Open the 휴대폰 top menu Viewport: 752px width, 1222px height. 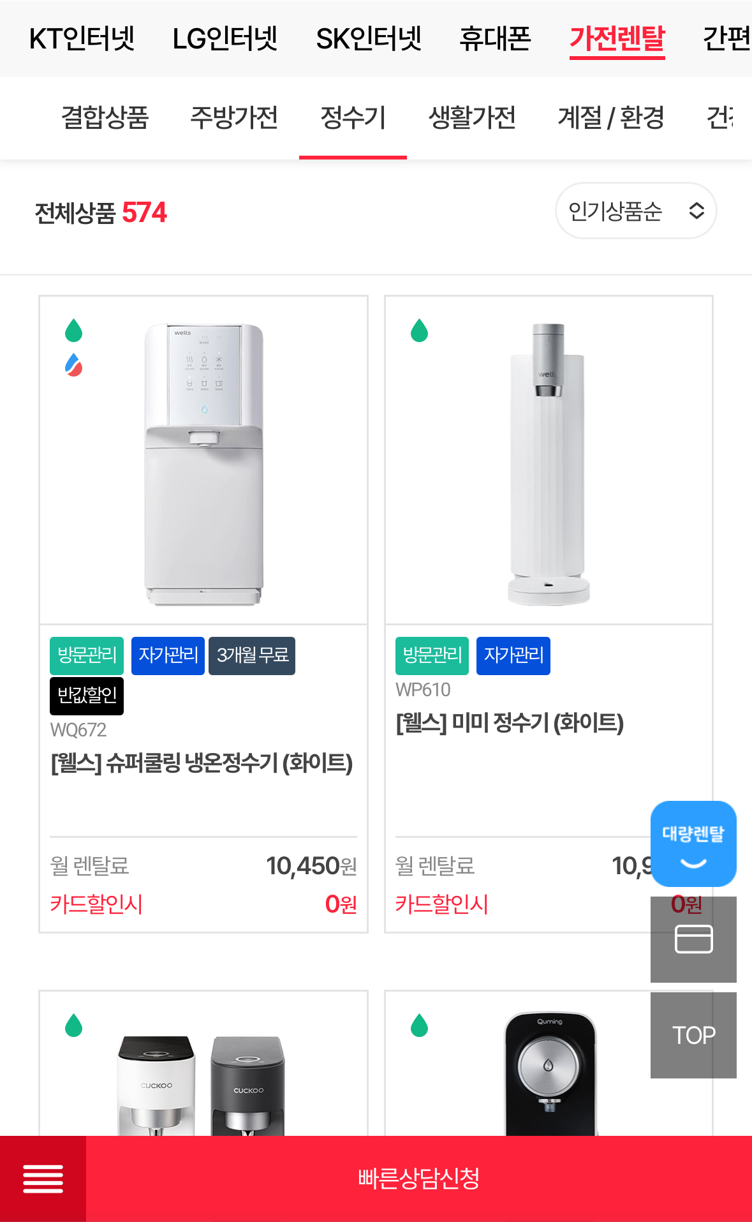(x=495, y=39)
